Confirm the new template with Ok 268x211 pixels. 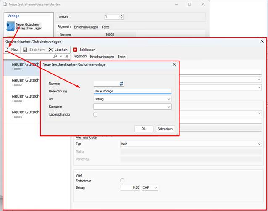click(x=144, y=129)
